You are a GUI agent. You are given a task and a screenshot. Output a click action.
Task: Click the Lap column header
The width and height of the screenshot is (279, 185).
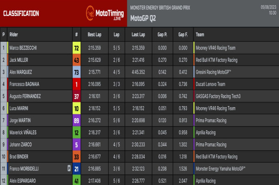pos(117,34)
